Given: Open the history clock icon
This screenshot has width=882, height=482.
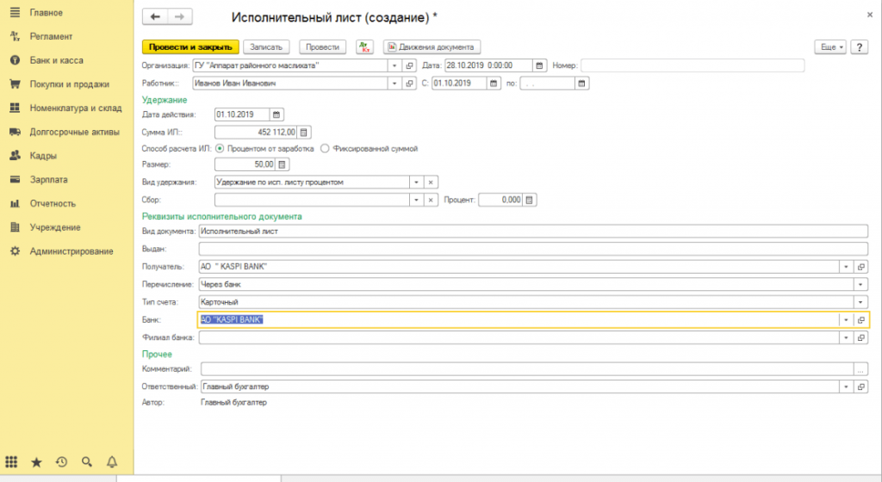Looking at the screenshot, I should coord(61,462).
